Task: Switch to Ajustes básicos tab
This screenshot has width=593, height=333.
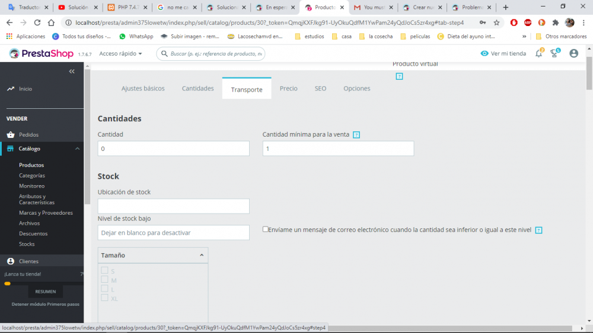Action: (143, 88)
